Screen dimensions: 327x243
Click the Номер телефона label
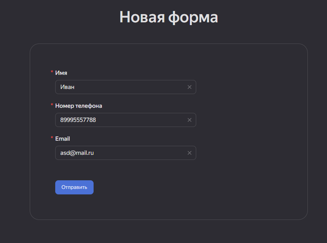point(79,105)
